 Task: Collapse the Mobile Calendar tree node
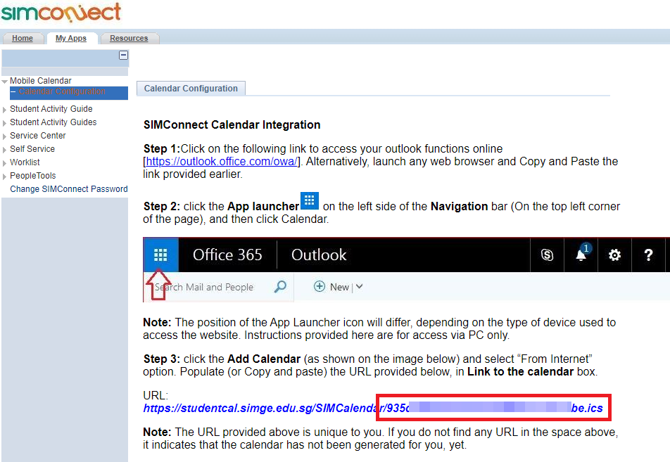pyautogui.click(x=5, y=81)
